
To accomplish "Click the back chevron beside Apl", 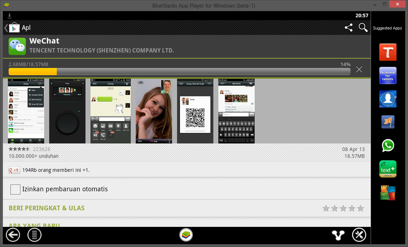I will click(x=6, y=28).
